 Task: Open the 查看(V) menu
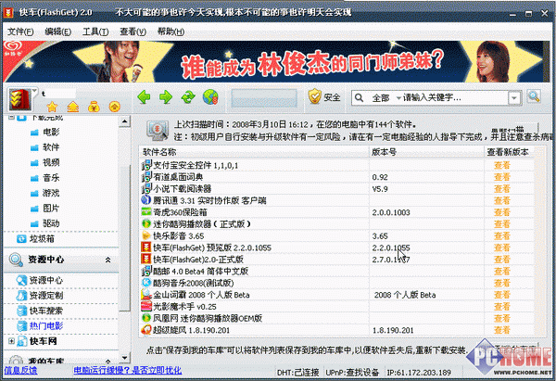tap(133, 32)
